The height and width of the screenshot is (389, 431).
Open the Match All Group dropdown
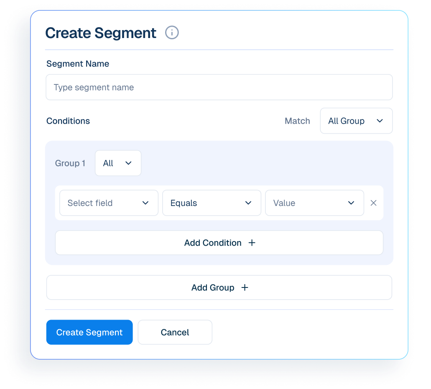356,121
